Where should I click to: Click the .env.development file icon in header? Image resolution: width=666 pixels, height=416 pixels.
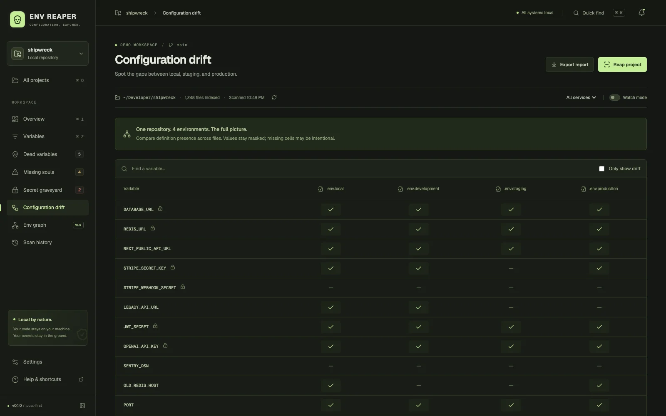(x=400, y=189)
